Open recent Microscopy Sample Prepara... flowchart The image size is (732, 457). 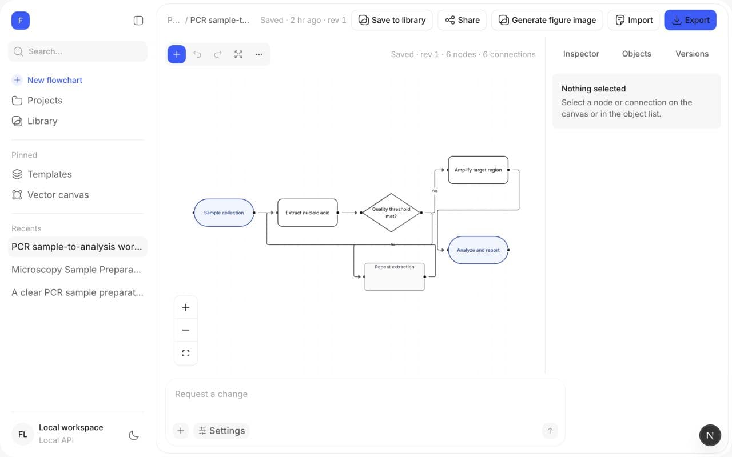78,270
